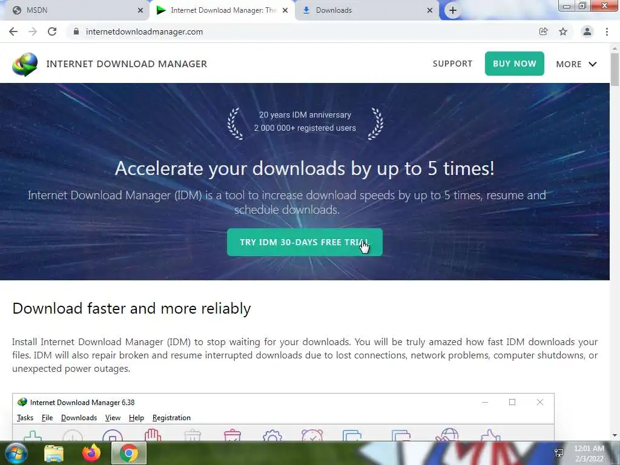
Task: Click the "Accelerate your downloads" headline
Action: (305, 168)
